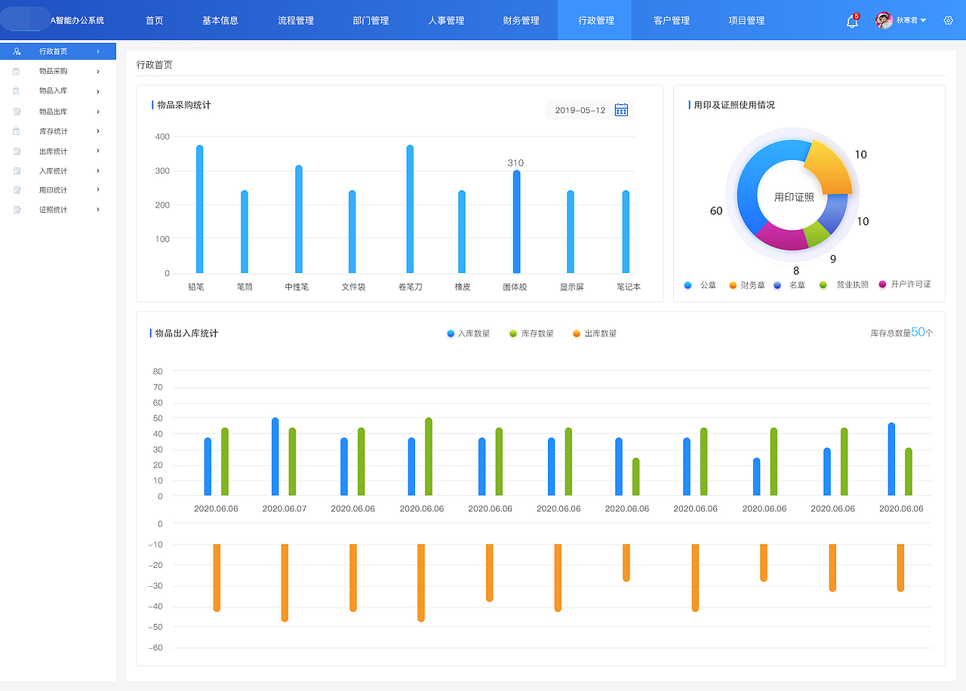This screenshot has width=966, height=691.
Task: Click the magenta donut chart segment
Action: point(781,238)
